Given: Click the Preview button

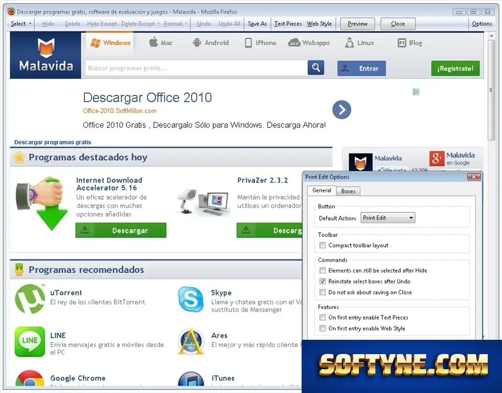Looking at the screenshot, I should (358, 24).
